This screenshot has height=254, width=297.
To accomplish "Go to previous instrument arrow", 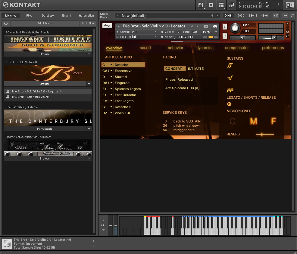I will [192, 26].
